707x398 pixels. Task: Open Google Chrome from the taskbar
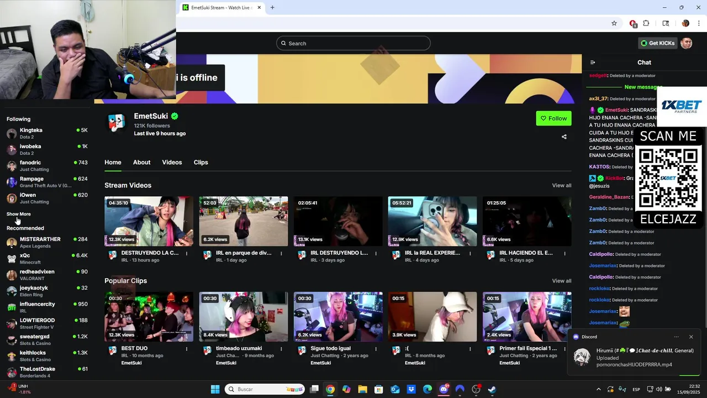coord(330,389)
